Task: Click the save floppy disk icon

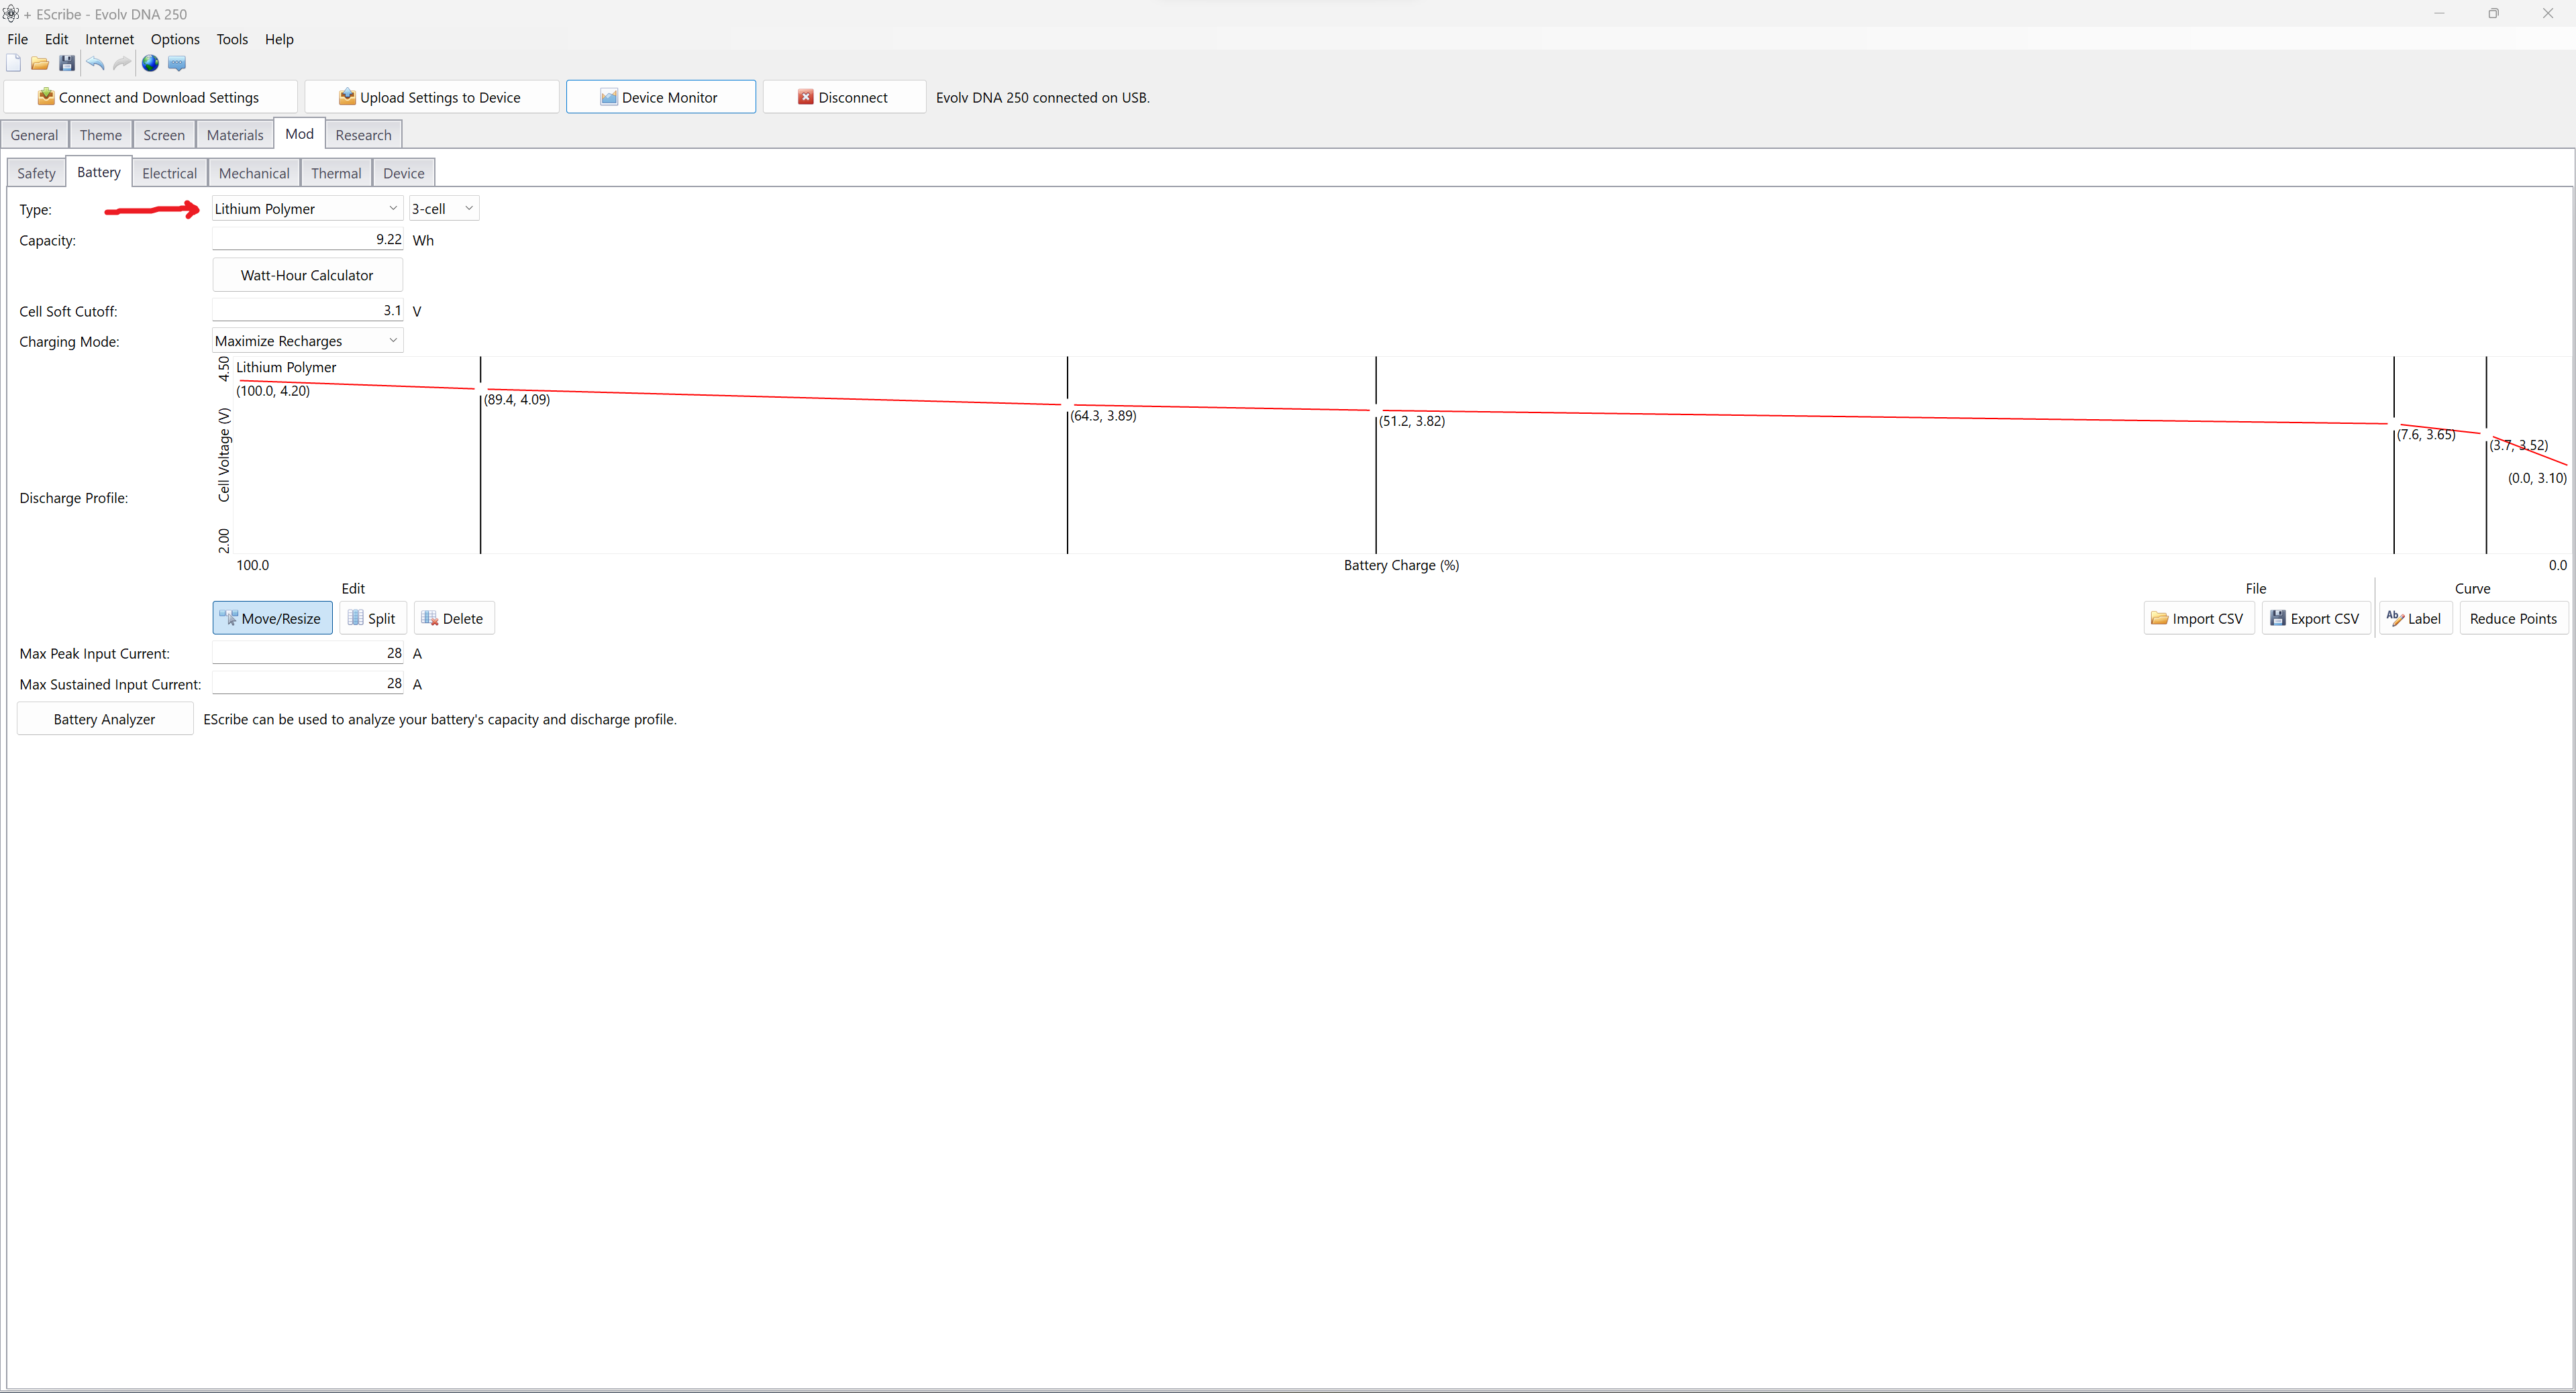Action: pos(67,63)
